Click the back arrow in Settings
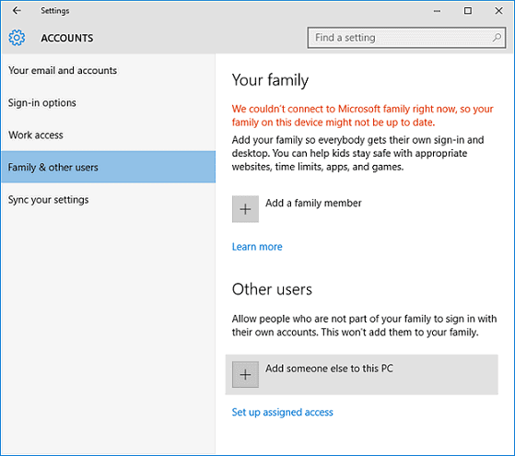515x456 pixels. click(x=17, y=11)
